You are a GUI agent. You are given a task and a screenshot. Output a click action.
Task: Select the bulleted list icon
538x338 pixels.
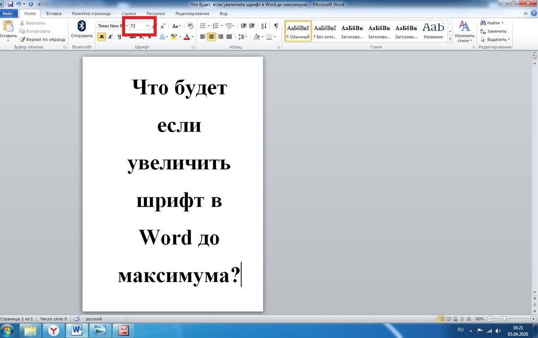(x=202, y=26)
